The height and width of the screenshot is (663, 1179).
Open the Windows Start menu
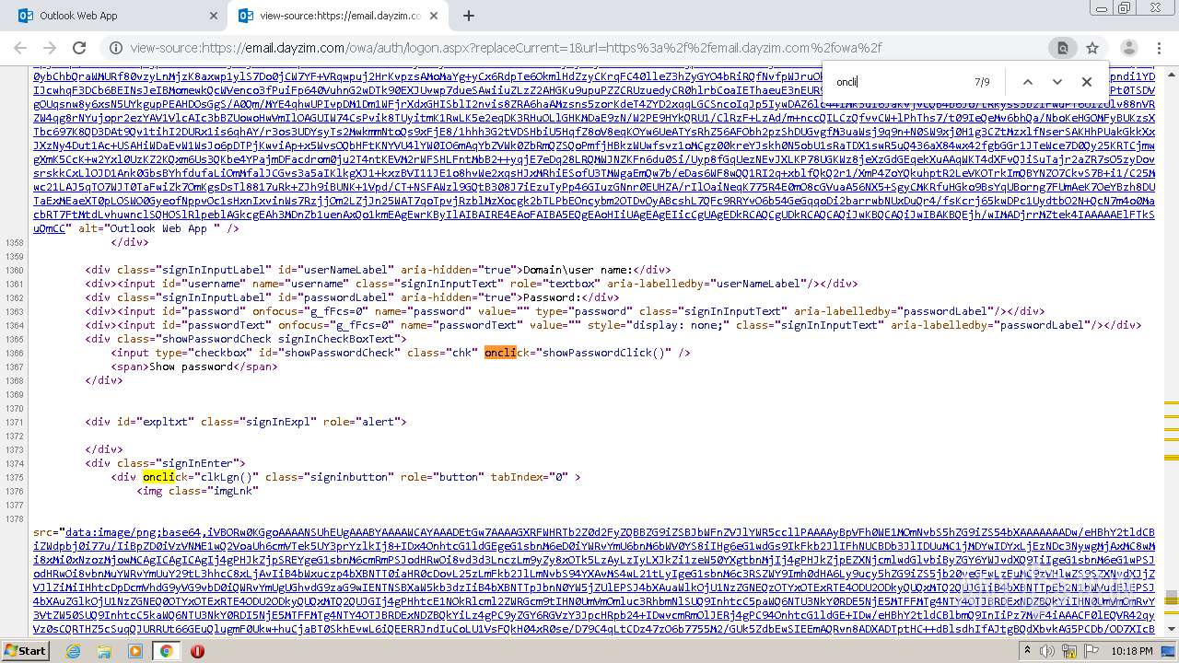[25, 651]
